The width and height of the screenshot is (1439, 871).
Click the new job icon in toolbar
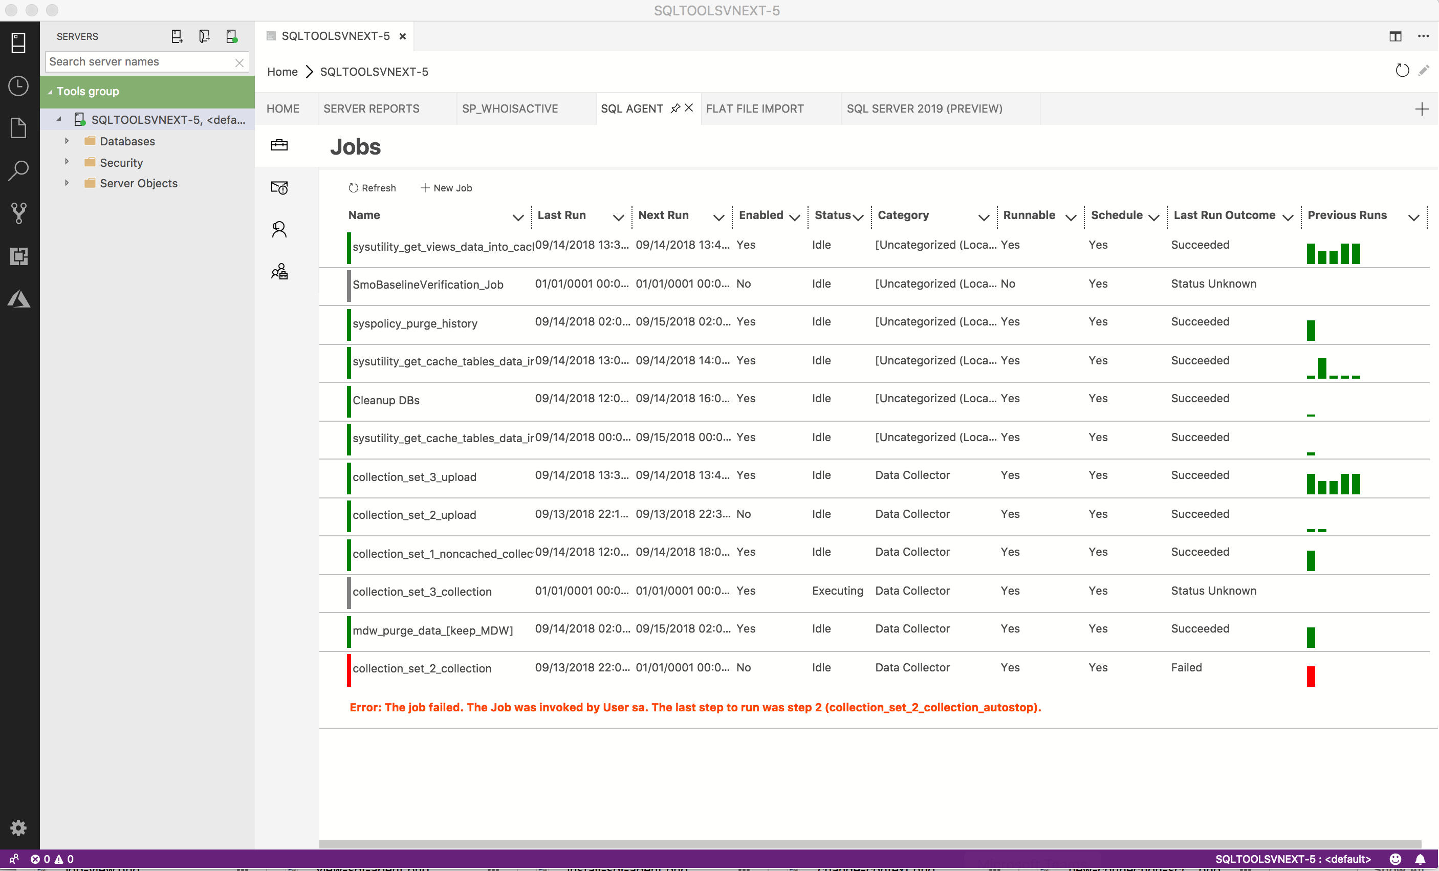[445, 187]
